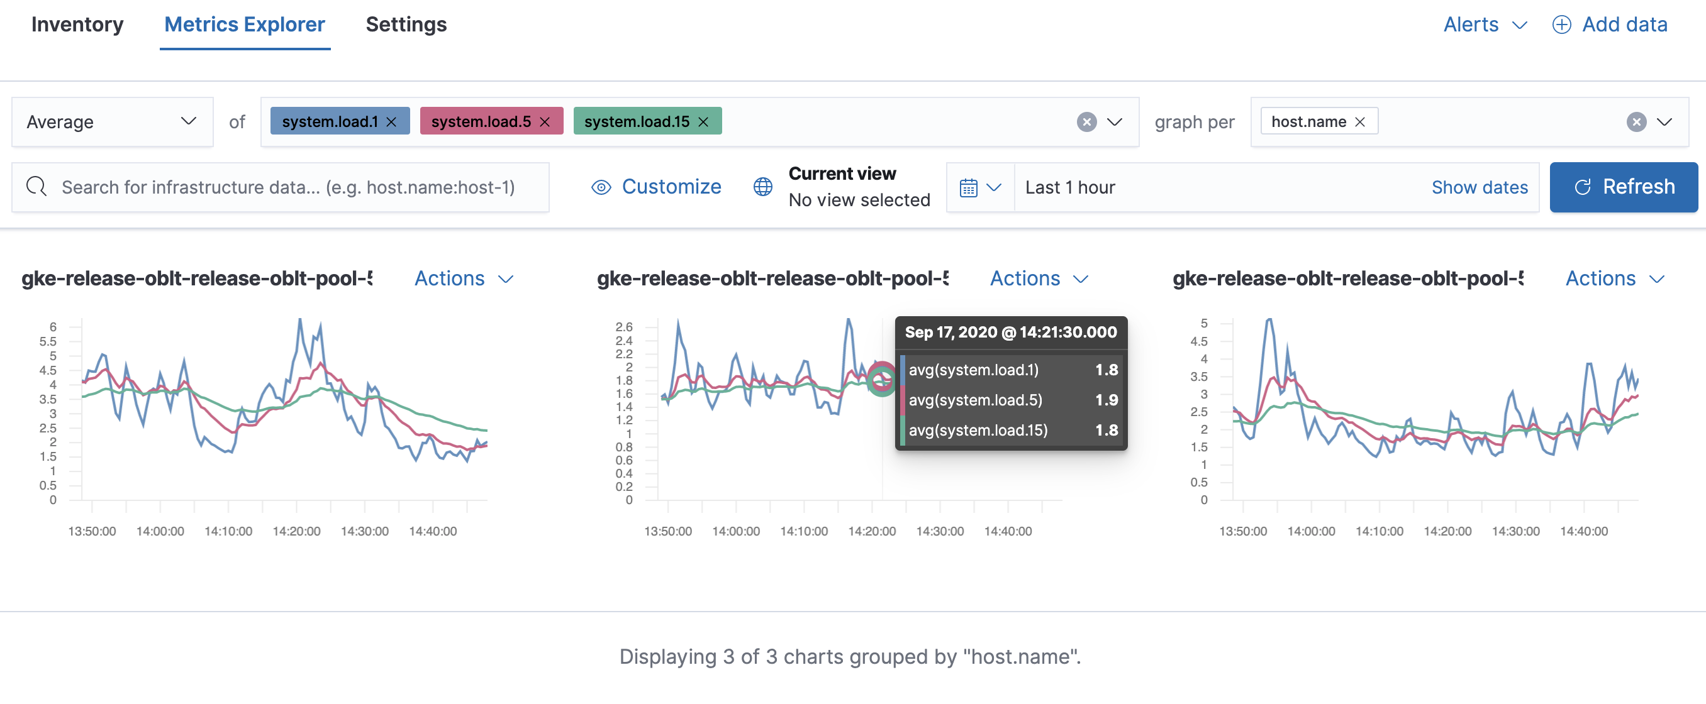Switch to the Settings tab
Image resolution: width=1706 pixels, height=704 pixels.
[406, 24]
